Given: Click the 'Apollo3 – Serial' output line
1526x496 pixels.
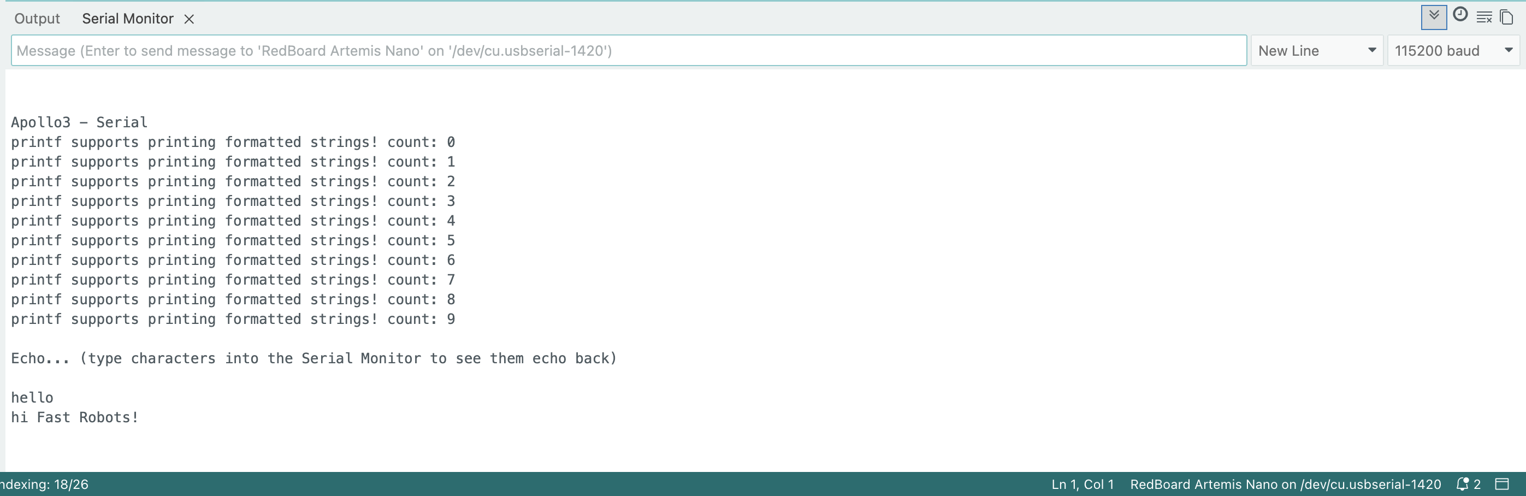Looking at the screenshot, I should [x=79, y=123].
